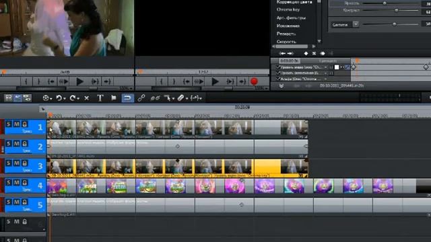
Task: Expand the razor cut options dropdown
Action: coord(187,99)
